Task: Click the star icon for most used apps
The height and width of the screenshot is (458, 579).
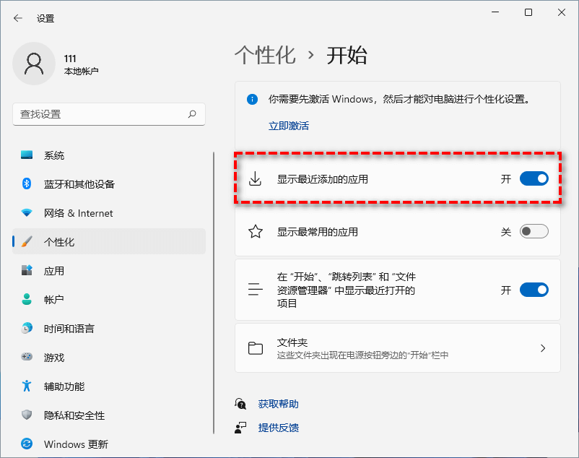Action: (256, 232)
